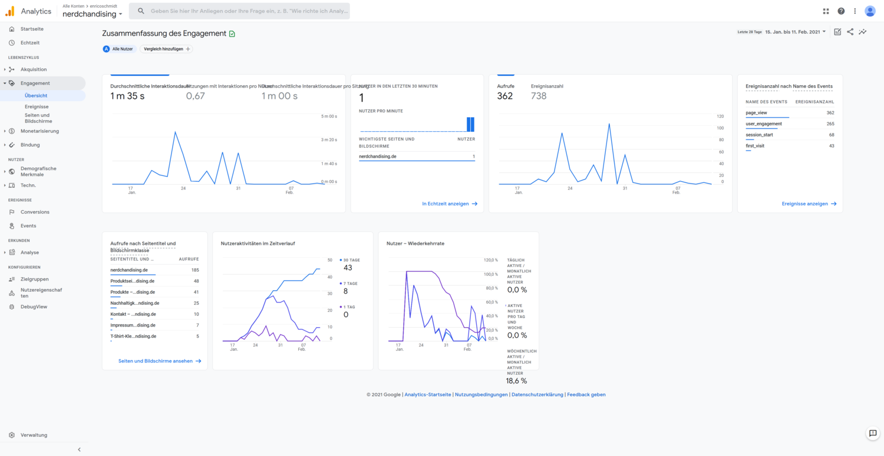Screen dimensions: 884x456
Task: Click the DebugView bug icon
Action: (12, 307)
